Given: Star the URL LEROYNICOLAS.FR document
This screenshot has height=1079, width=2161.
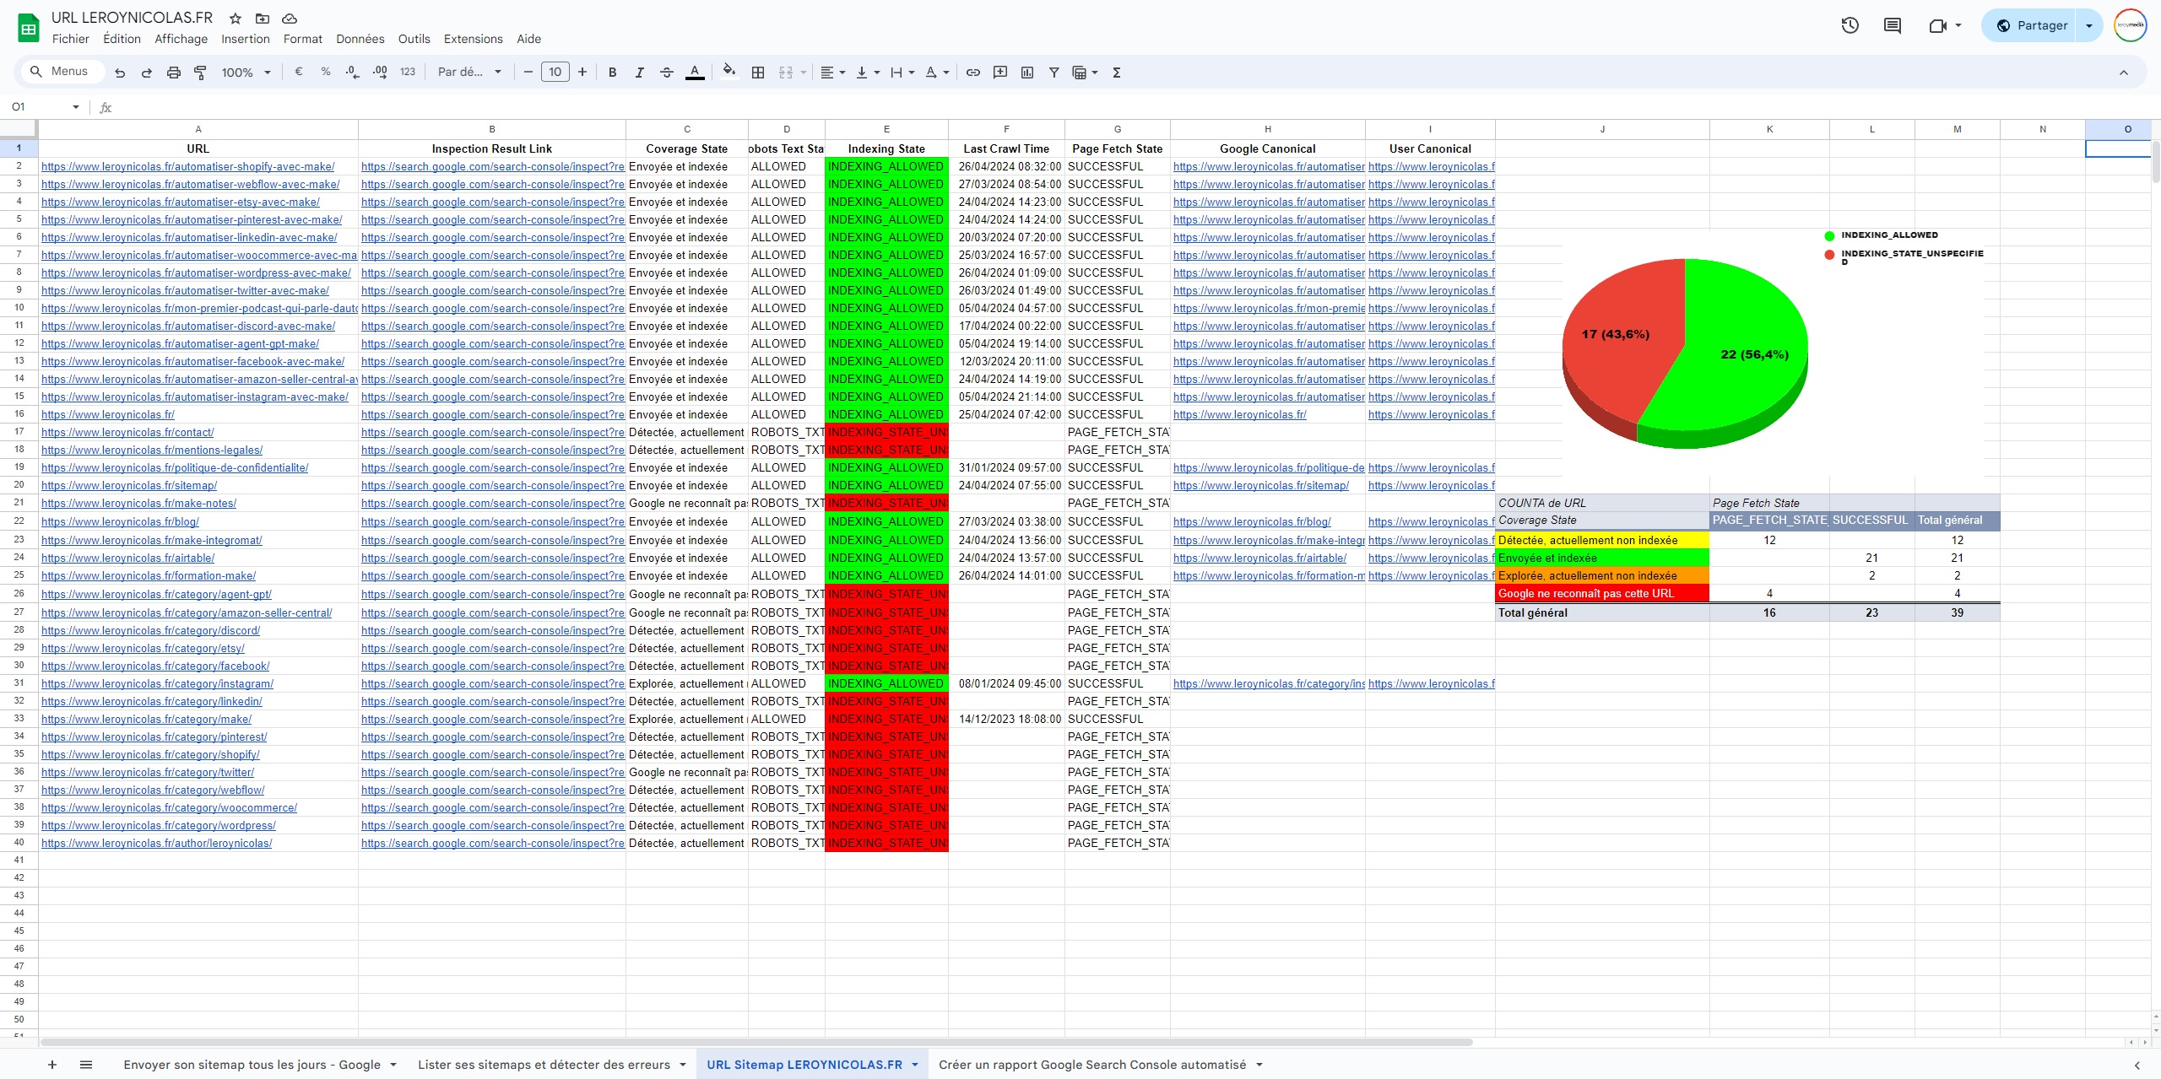Looking at the screenshot, I should [x=236, y=19].
